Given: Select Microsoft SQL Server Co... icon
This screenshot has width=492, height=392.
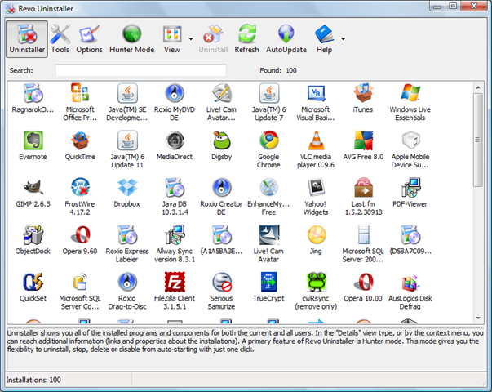Looking at the screenshot, I should click(x=80, y=282).
